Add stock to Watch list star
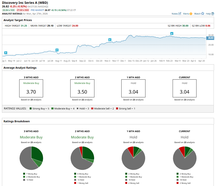The image size is (216, 186). pyautogui.click(x=203, y=14)
